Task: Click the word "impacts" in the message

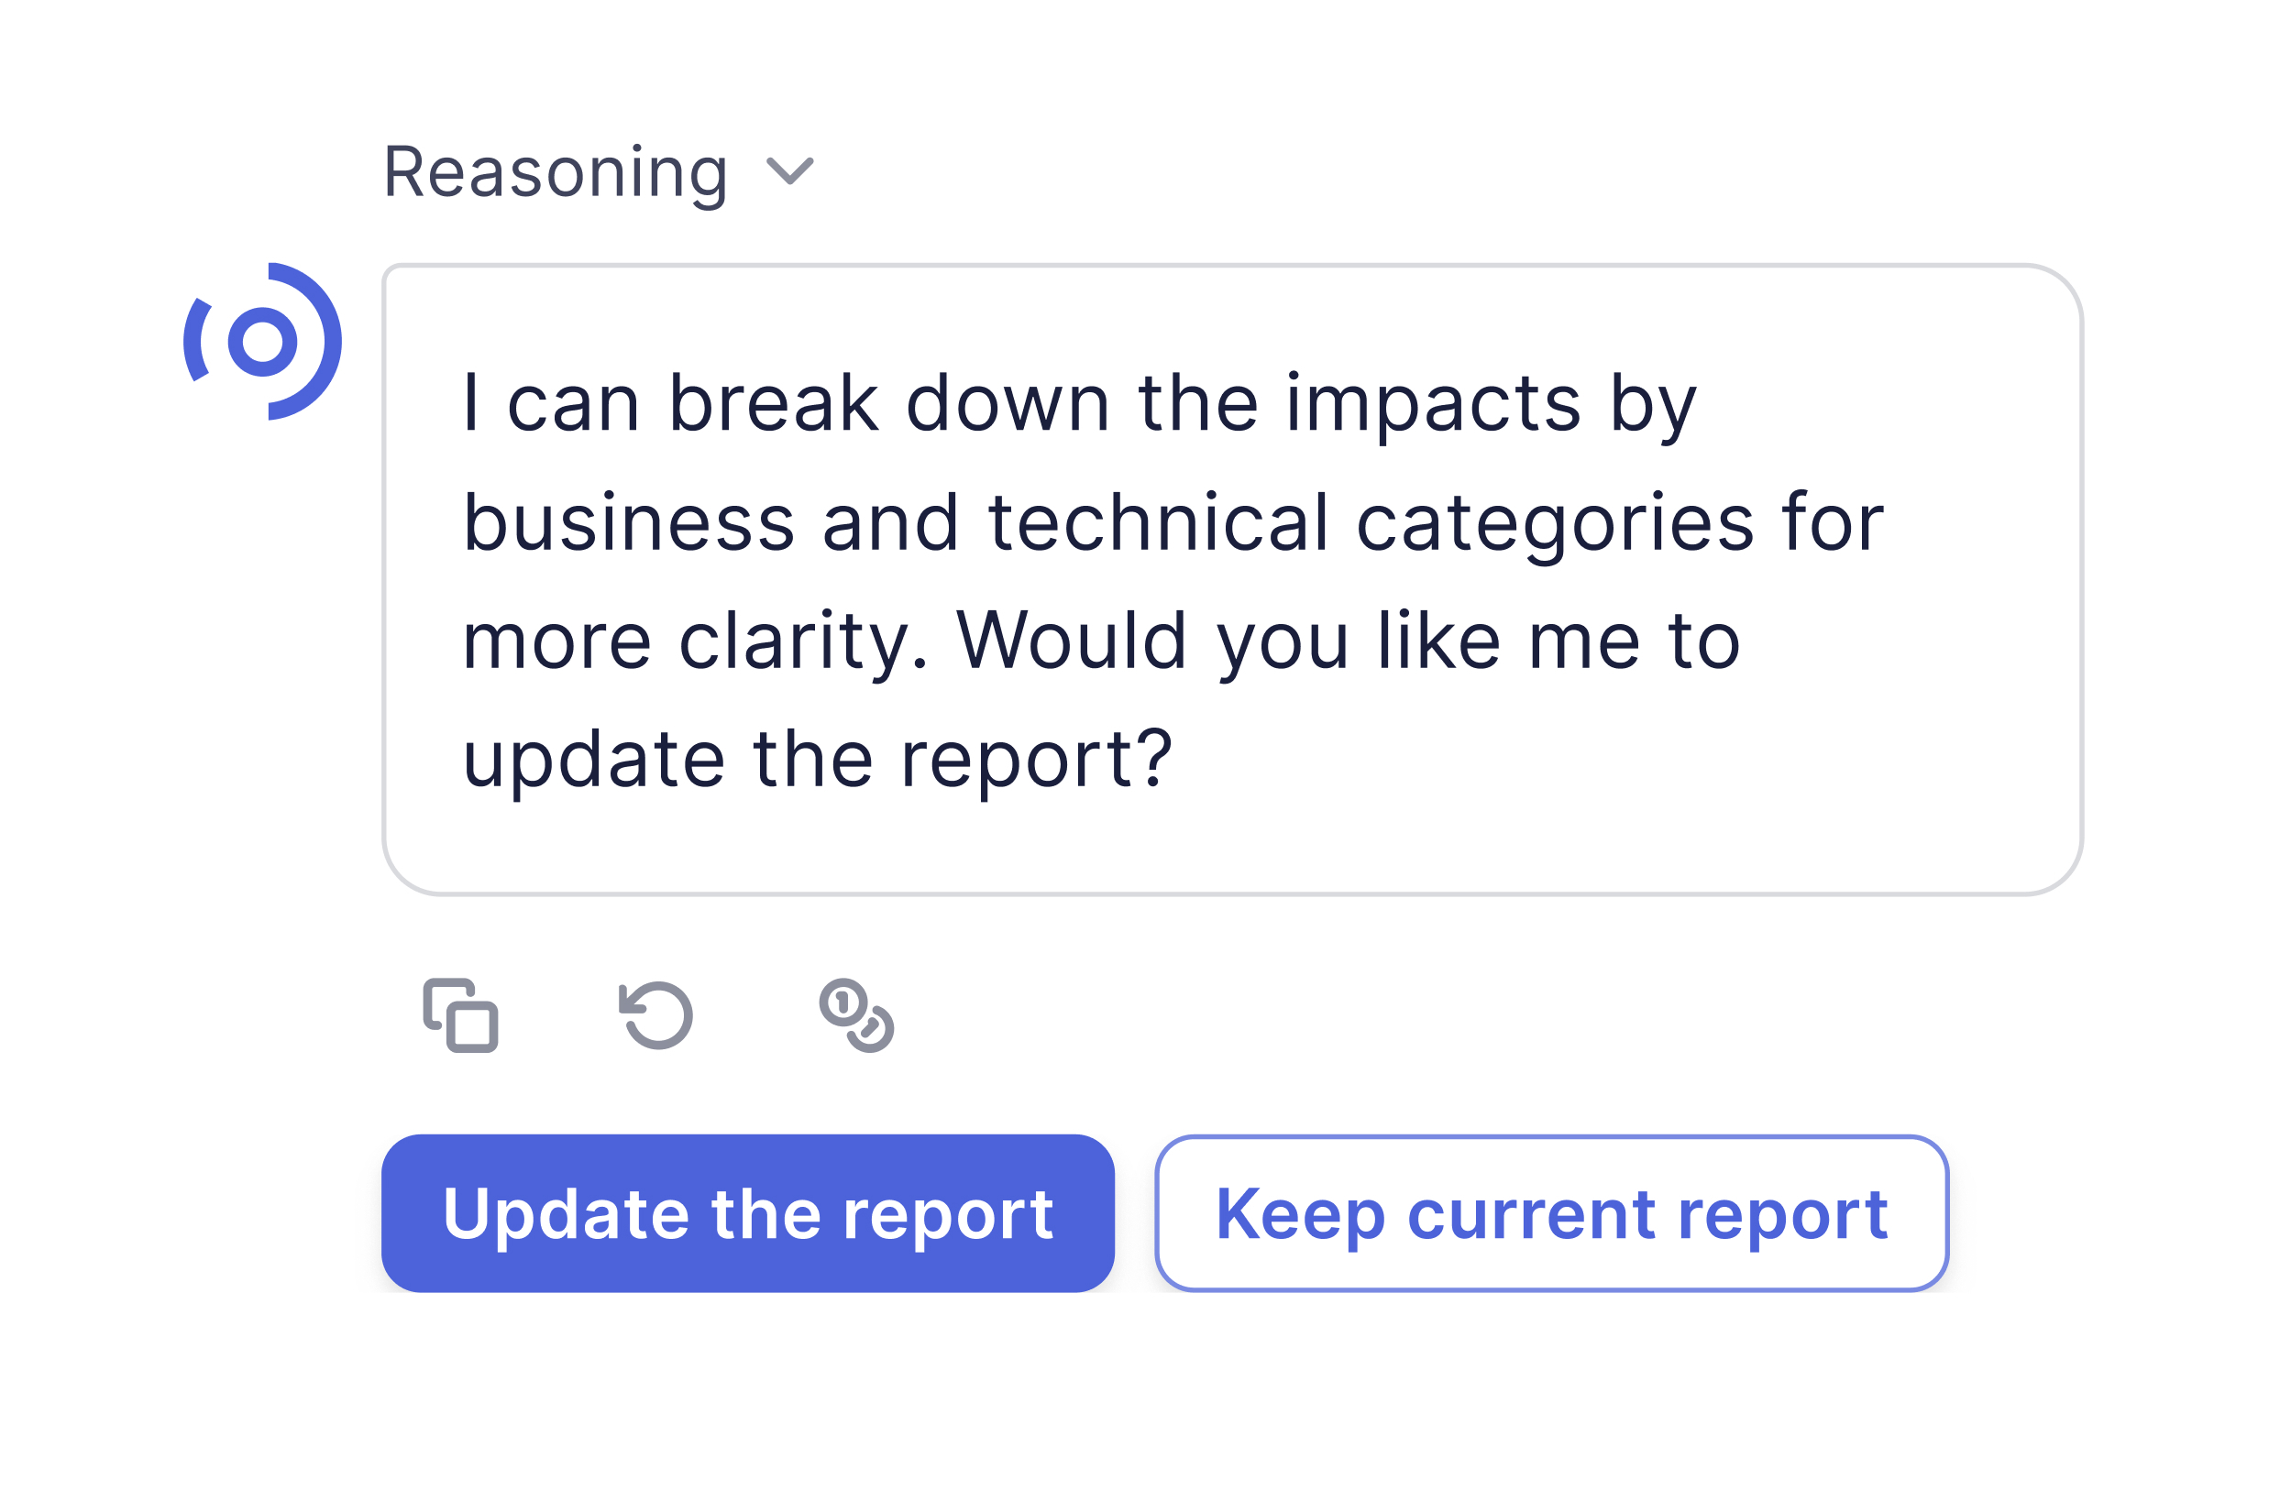Action: click(1433, 403)
